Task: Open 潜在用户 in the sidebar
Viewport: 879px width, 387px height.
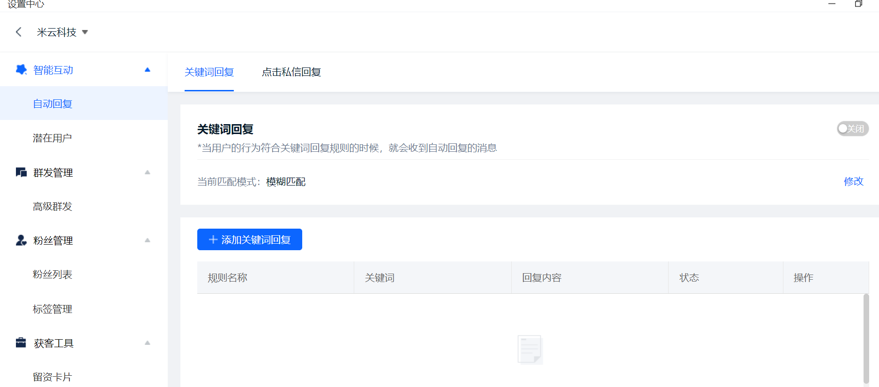Action: pos(52,138)
